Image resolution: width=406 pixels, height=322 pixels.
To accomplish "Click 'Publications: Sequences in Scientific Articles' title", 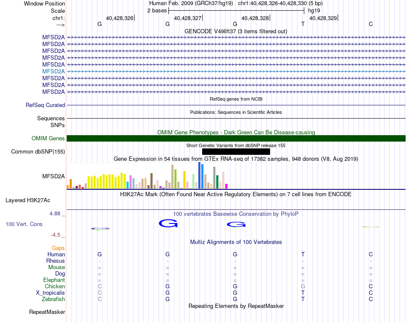I will click(236, 112).
